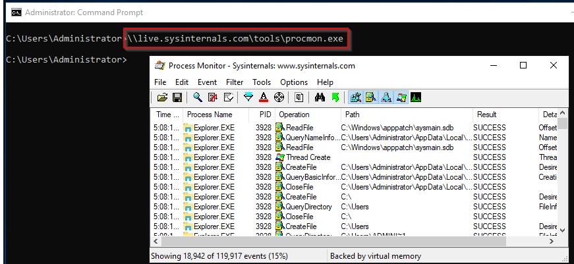Close the Process Monitor window
Image resolution: width=574 pixels, height=264 pixels.
tap(554, 65)
